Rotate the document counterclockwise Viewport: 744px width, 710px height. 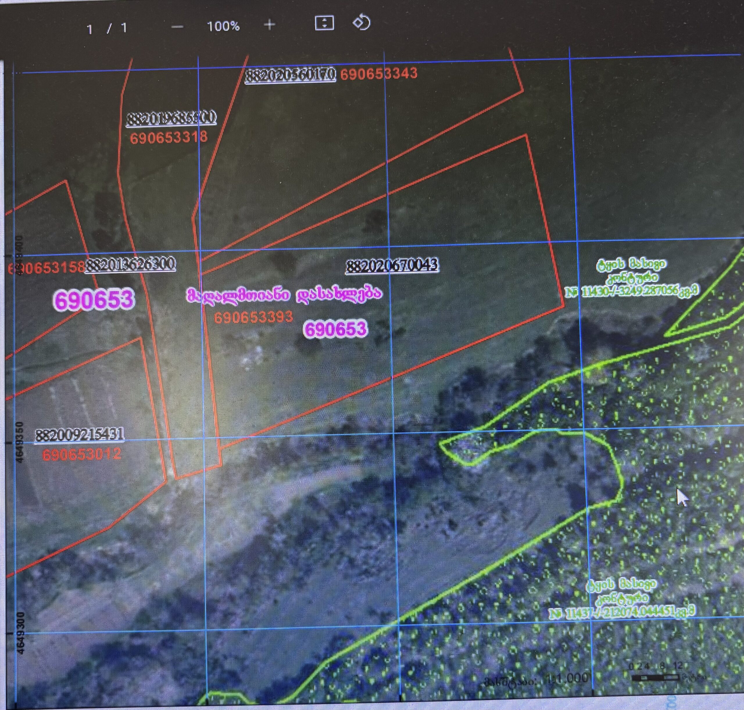(x=361, y=23)
